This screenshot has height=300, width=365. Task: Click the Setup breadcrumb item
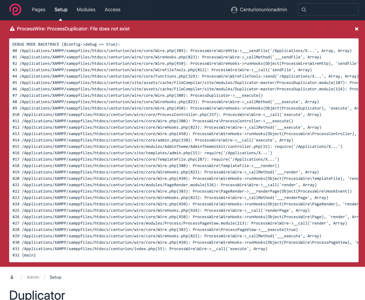[55, 277]
